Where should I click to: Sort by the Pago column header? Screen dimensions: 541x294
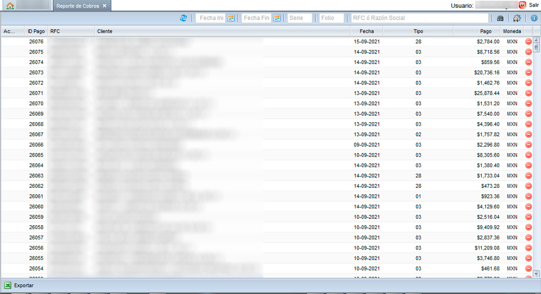click(x=477, y=31)
